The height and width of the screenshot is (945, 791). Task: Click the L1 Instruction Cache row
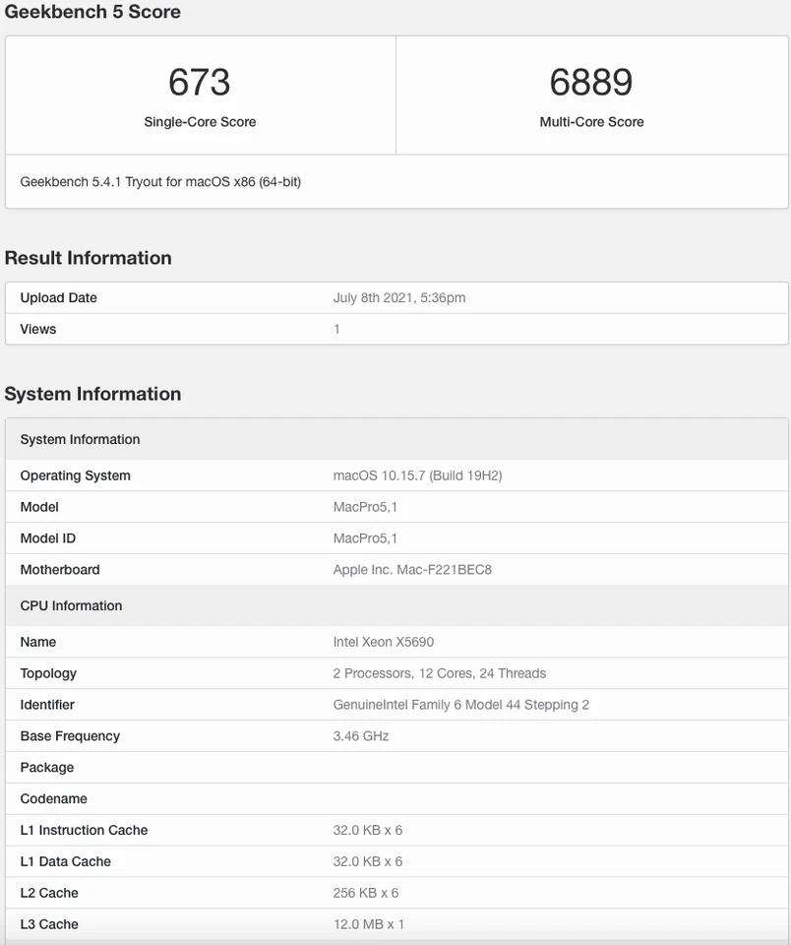tap(84, 830)
